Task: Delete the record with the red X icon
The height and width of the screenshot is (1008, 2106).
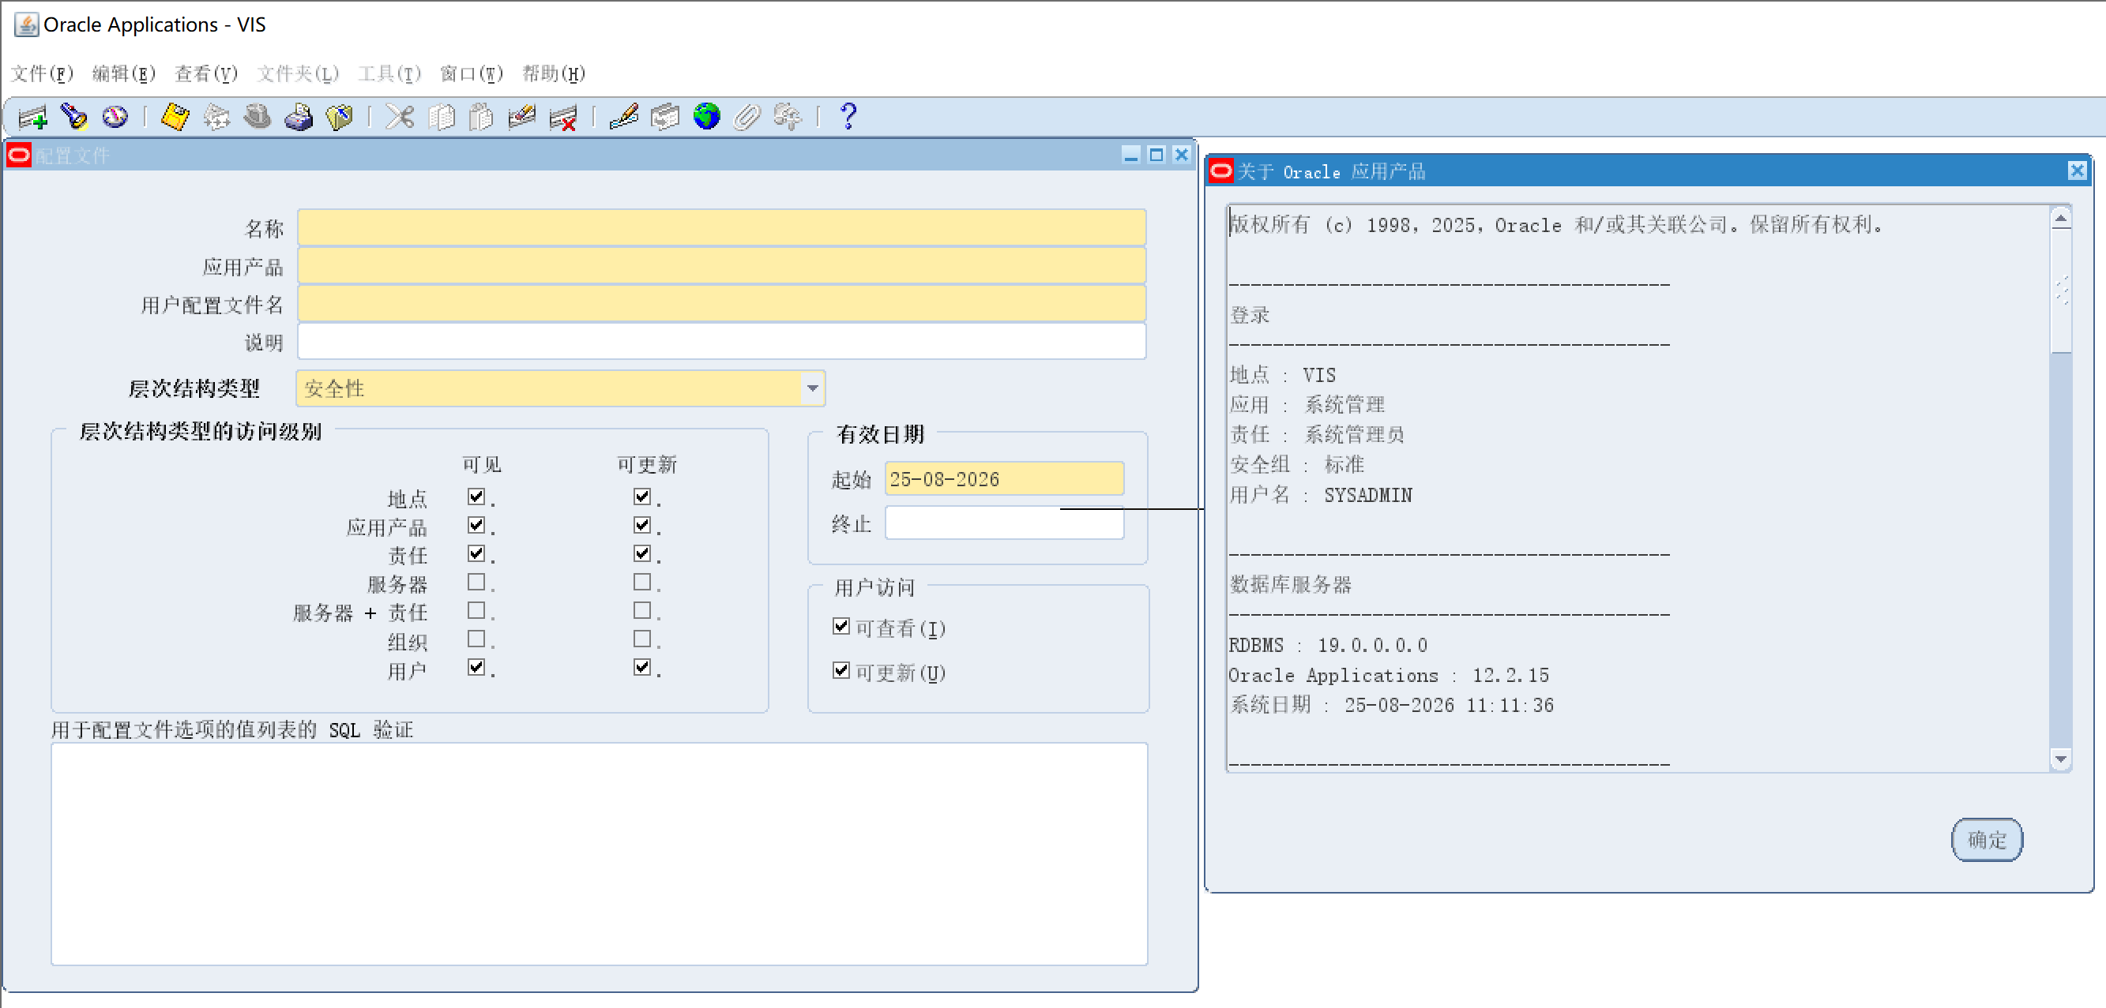Action: [x=563, y=117]
